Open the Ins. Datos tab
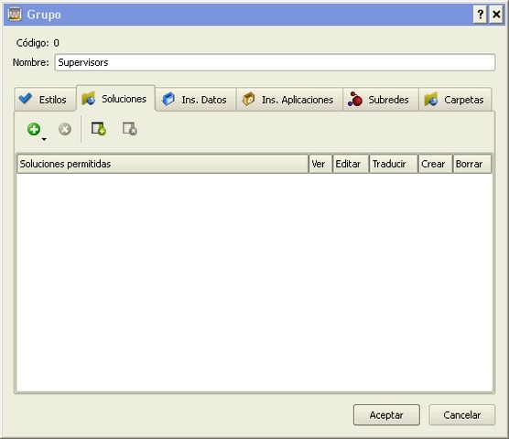The image size is (509, 439). pos(196,100)
